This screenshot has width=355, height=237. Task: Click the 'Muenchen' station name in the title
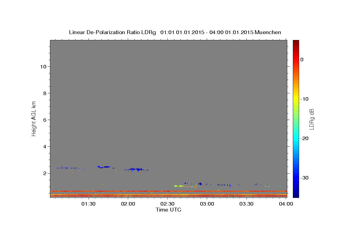click(268, 32)
